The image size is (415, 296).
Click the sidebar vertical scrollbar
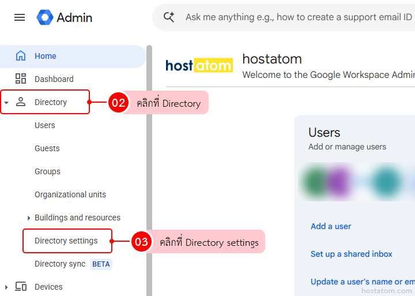149,170
